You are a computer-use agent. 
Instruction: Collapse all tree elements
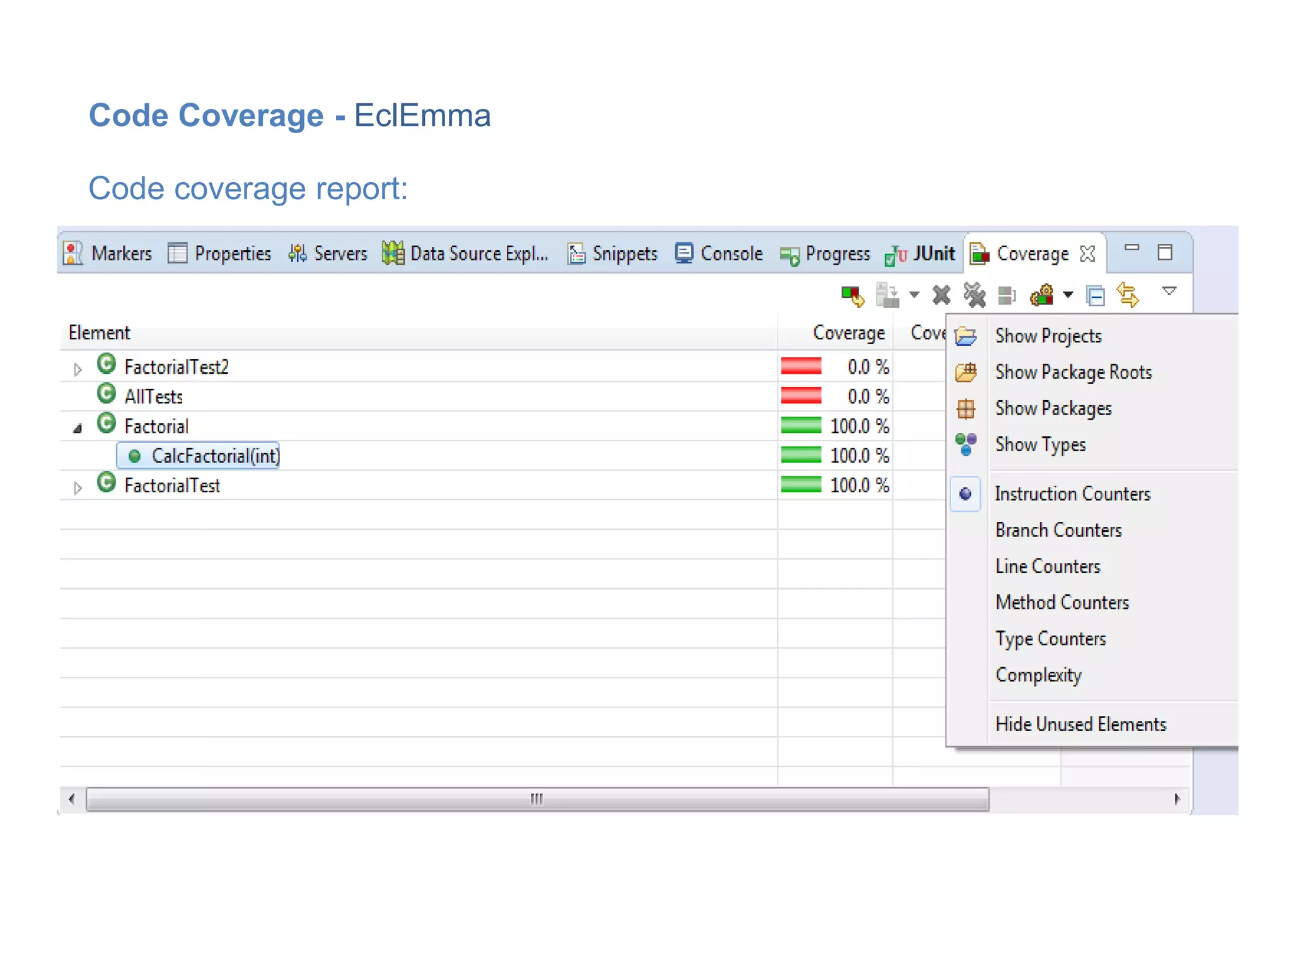pos(1096,296)
